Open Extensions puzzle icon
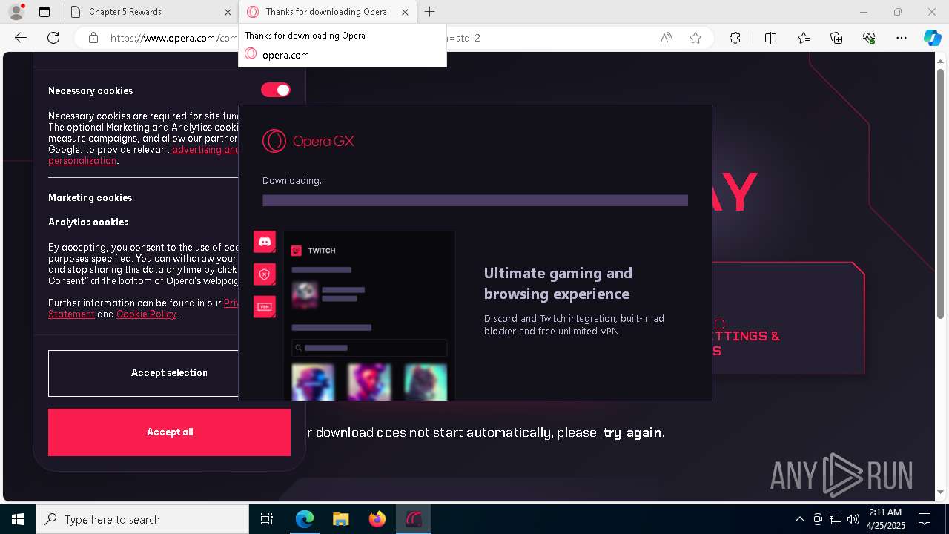 [x=735, y=38]
